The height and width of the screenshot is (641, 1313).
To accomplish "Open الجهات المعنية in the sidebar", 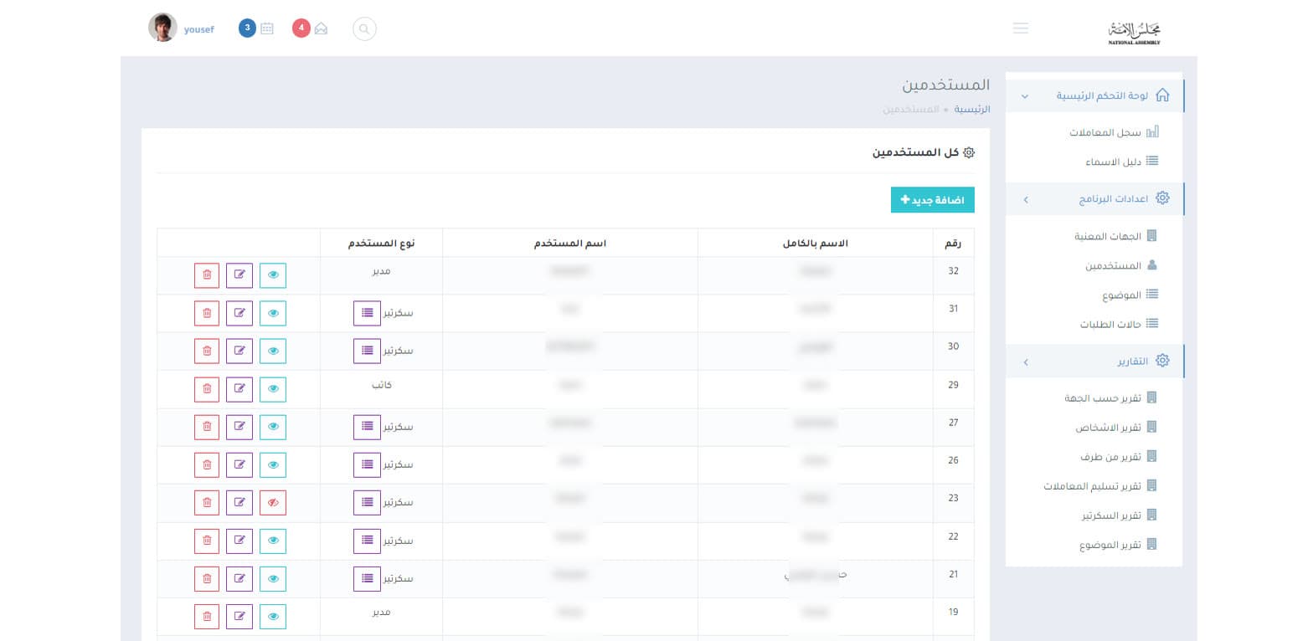I will pyautogui.click(x=1115, y=236).
